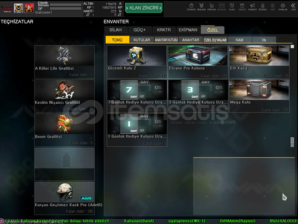Select the Kurşun Geçirmez Kask Pro slot
Image resolution: width=298 pixels, height=224 pixels.
click(x=64, y=198)
